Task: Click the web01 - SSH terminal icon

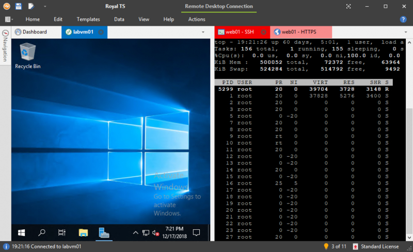Action: (221, 32)
